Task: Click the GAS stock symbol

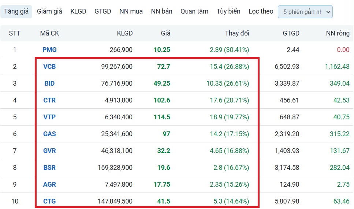Action: pos(49,134)
